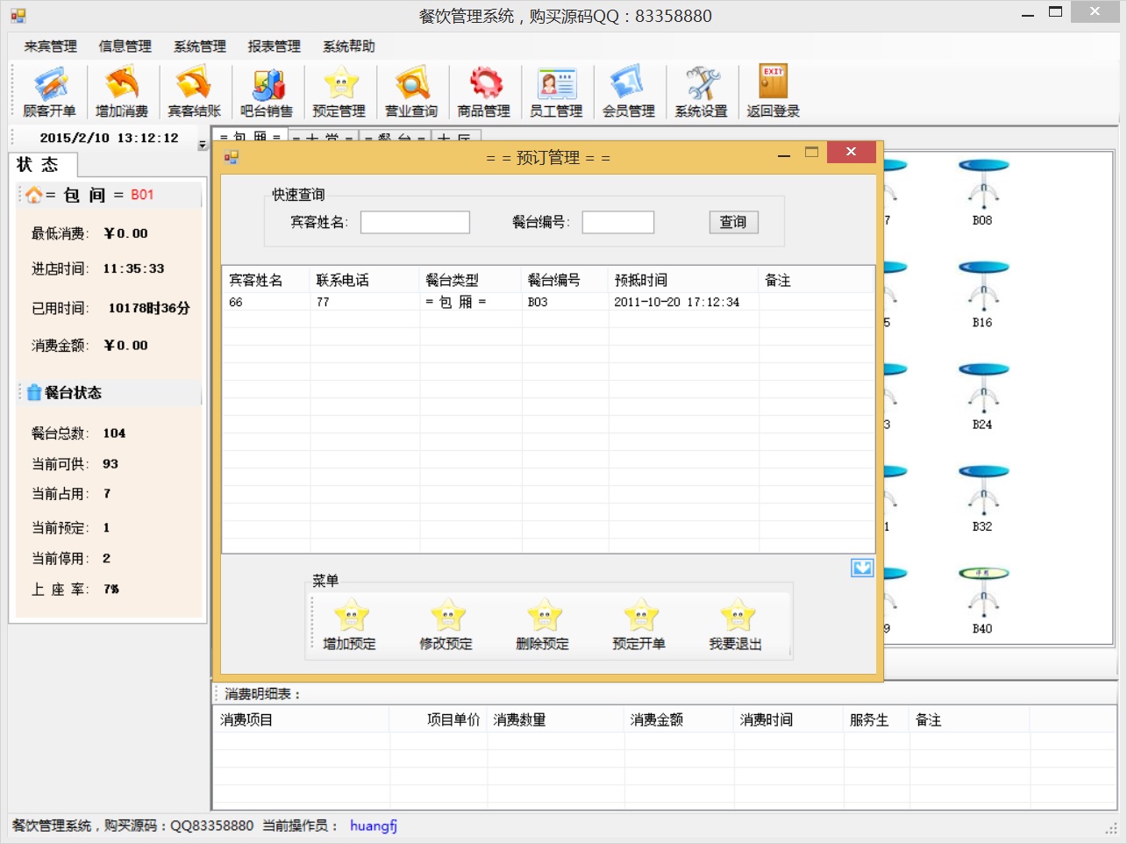Open 系统设置 tools icon

(x=701, y=91)
